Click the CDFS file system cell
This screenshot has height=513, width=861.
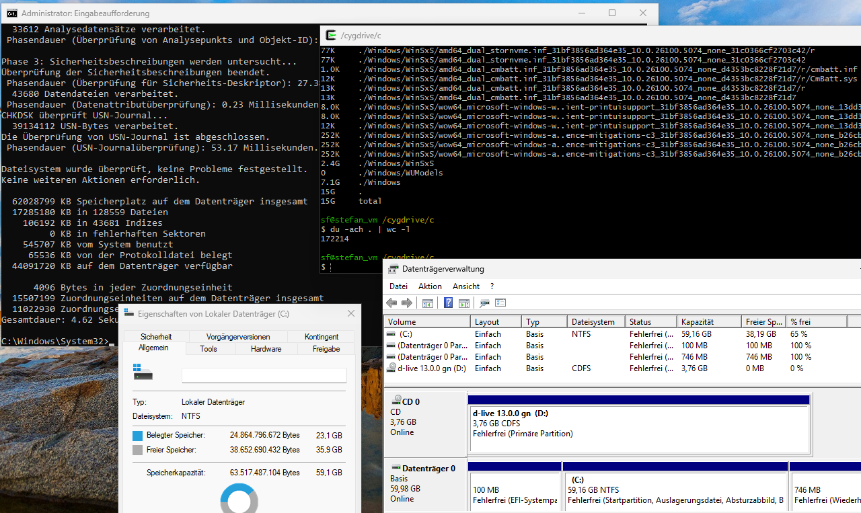click(582, 368)
